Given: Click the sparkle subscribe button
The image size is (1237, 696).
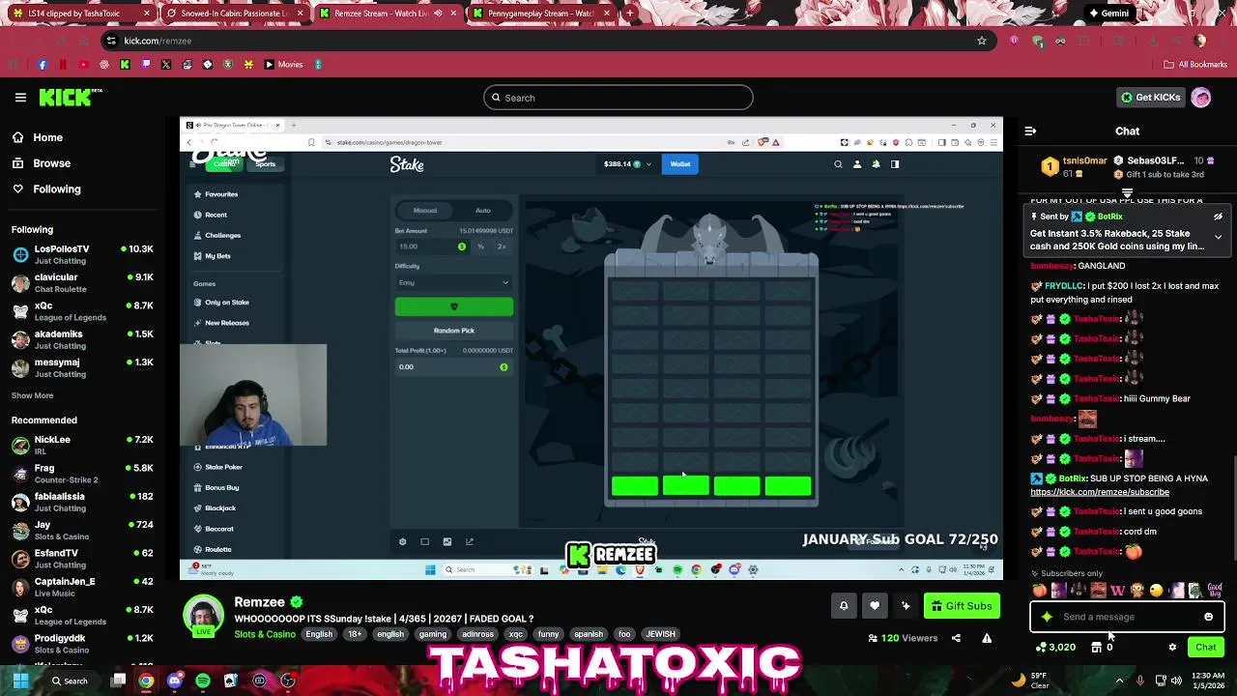Looking at the screenshot, I should coord(906,606).
